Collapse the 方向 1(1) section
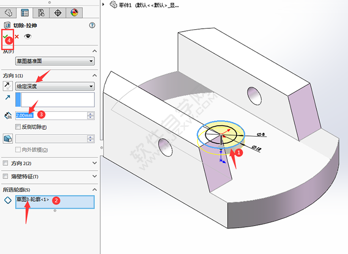The height and width of the screenshot is (254, 348). pos(94,76)
